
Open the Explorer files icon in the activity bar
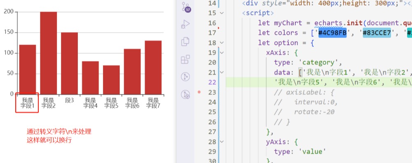(x=185, y=42)
